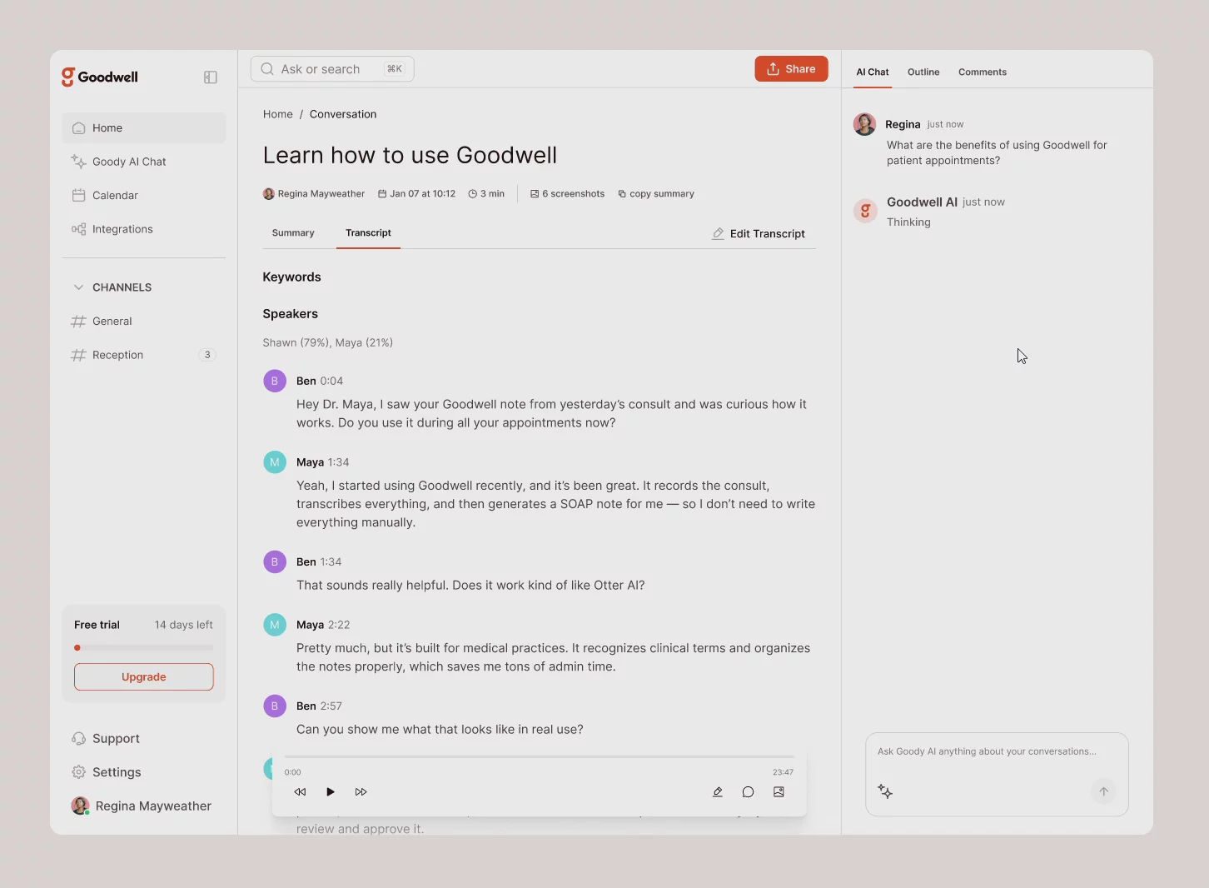The height and width of the screenshot is (888, 1209).
Task: Click the highlight pen icon in player
Action: tap(717, 792)
